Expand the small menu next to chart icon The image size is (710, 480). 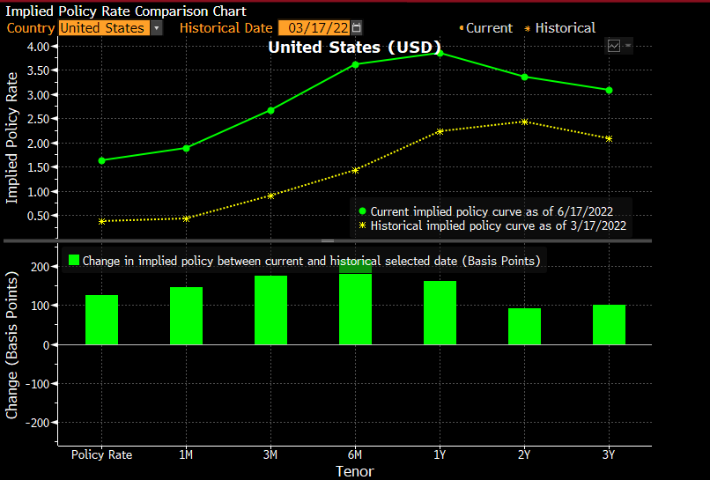[628, 46]
